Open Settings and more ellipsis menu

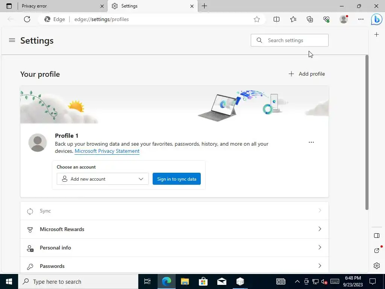tap(361, 19)
